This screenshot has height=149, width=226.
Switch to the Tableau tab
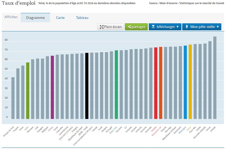pyautogui.click(x=82, y=18)
